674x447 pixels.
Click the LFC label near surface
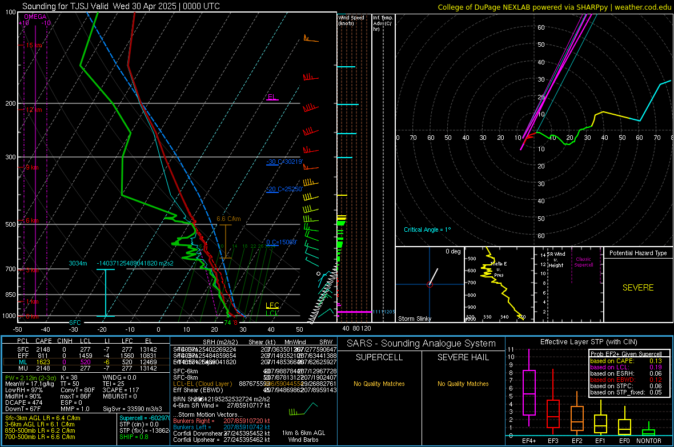pos(272,305)
